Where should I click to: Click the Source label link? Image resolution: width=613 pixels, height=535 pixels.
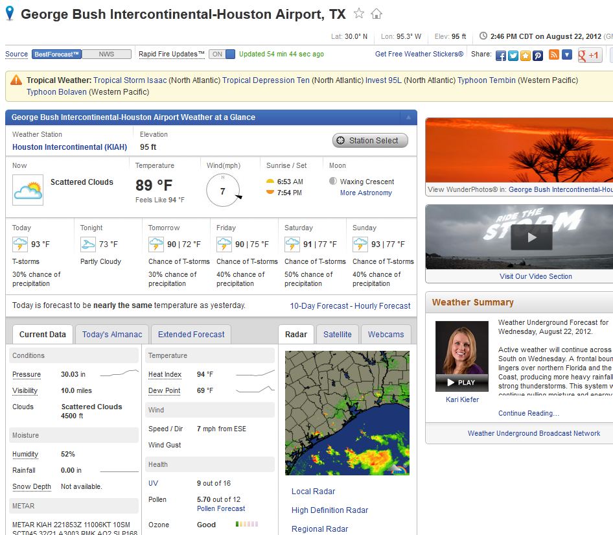(x=16, y=54)
